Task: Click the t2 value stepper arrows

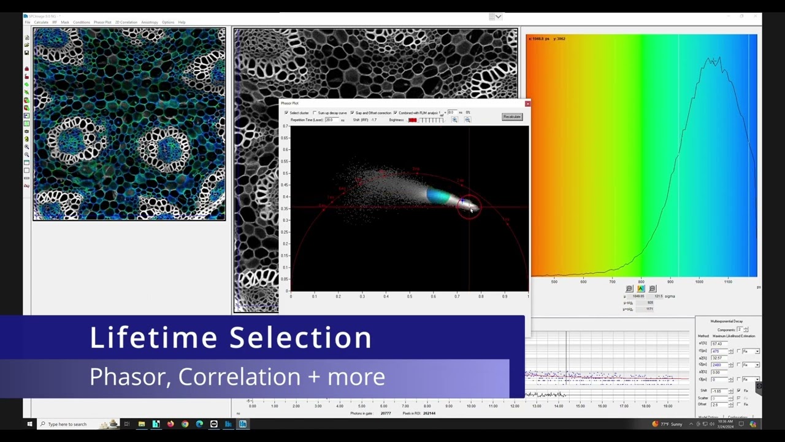Action: (x=731, y=365)
